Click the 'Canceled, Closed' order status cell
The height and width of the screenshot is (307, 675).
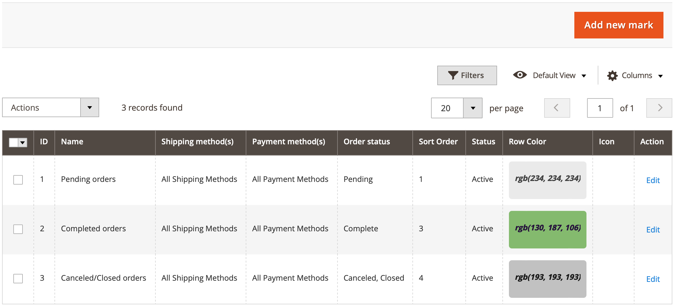point(375,279)
